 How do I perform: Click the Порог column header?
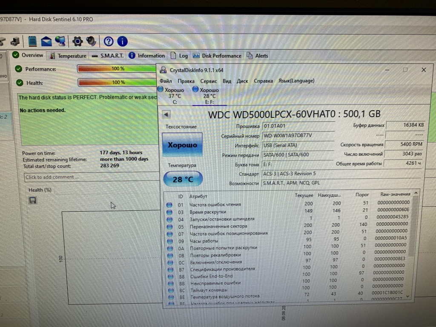coord(362,195)
